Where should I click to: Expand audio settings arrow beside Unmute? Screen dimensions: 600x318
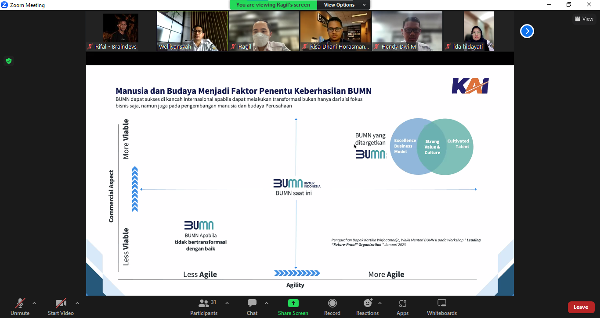pos(34,303)
